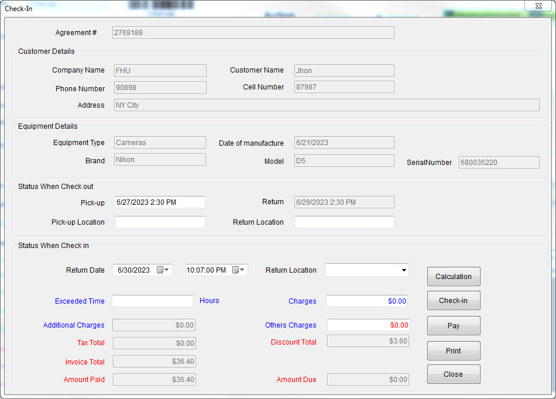Click the Equipment Details heading
The image size is (556, 399).
click(x=48, y=126)
